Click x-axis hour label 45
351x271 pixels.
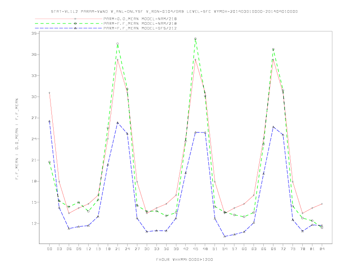[195, 249]
